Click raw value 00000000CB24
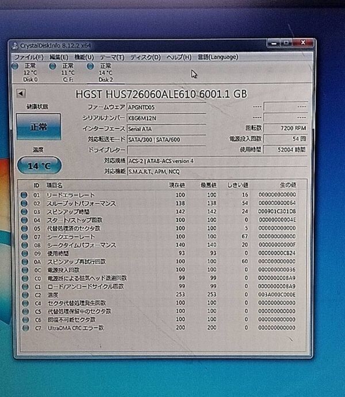Viewport: 345px width, 397px height. [277, 253]
